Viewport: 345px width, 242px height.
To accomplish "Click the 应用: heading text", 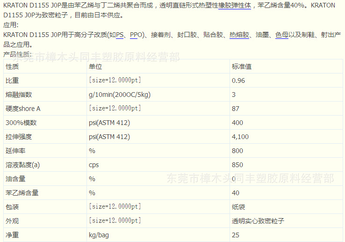I will tap(11, 25).
